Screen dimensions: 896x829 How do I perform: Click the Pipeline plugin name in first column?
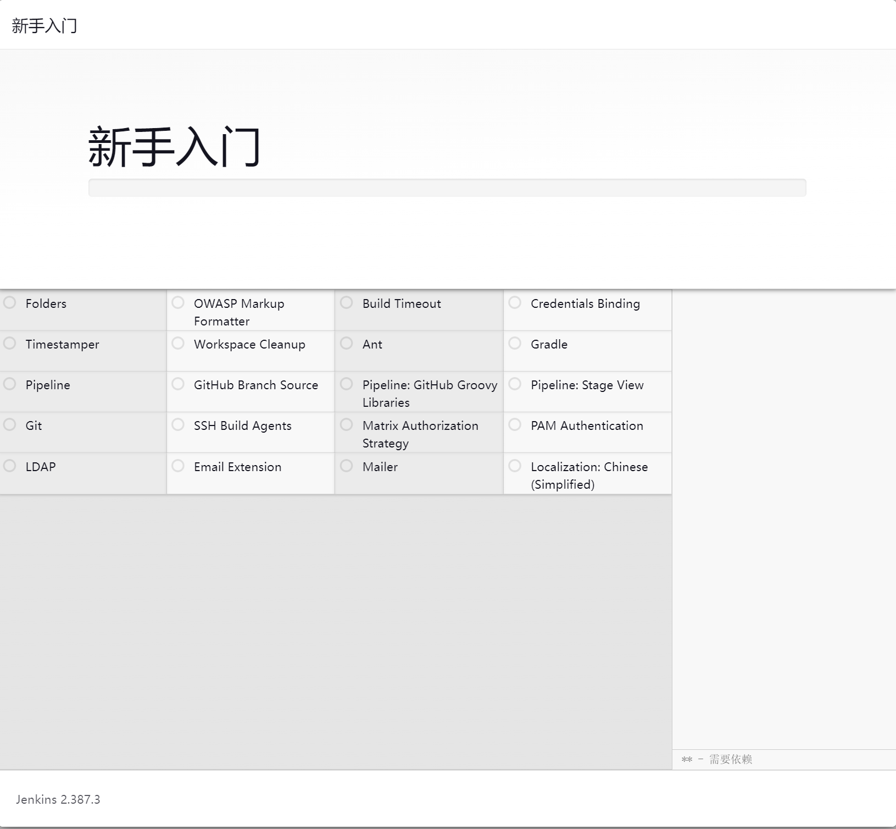(48, 385)
